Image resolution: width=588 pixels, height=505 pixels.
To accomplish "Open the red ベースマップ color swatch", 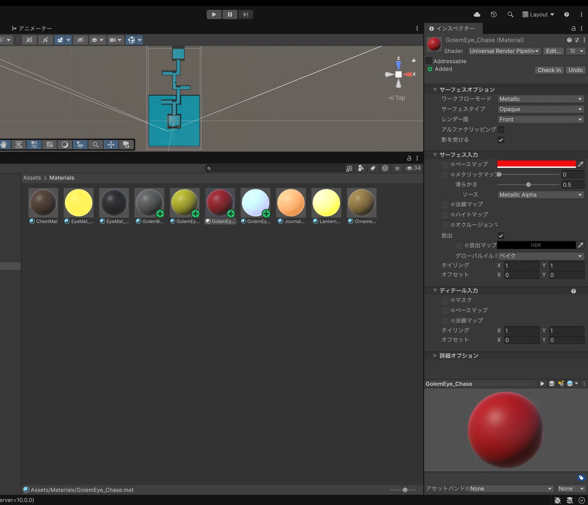I will 537,164.
